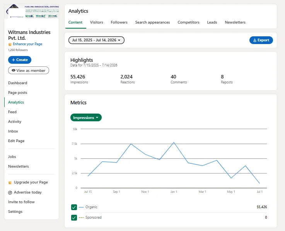
Task: Click the May 1 axis label
Action: (231, 192)
